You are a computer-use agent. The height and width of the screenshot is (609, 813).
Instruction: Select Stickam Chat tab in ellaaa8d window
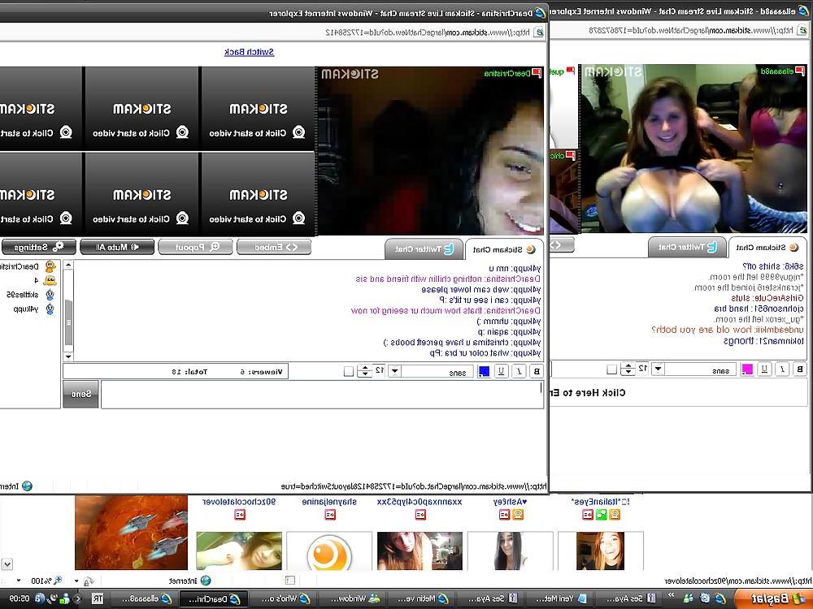(767, 248)
